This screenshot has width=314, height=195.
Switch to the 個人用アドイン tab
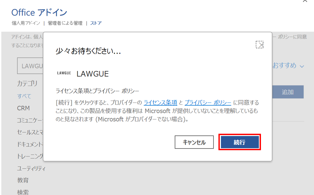click(26, 23)
